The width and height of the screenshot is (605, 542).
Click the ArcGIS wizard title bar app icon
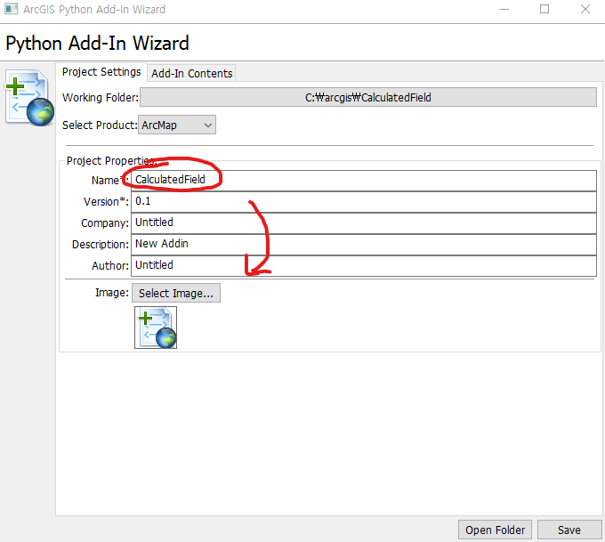tap(12, 9)
